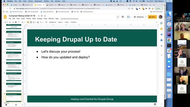Open the new slide dropdown arrow
190x107 pixels.
pos(7,22)
